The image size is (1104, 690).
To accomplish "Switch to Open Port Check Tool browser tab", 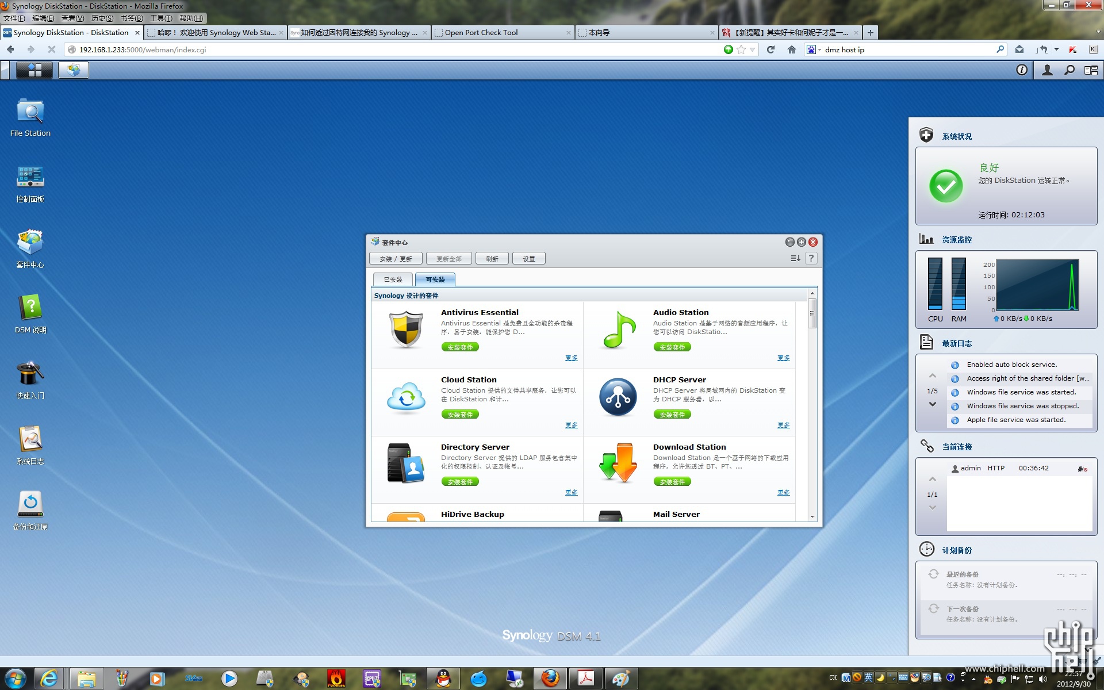I will pos(501,33).
